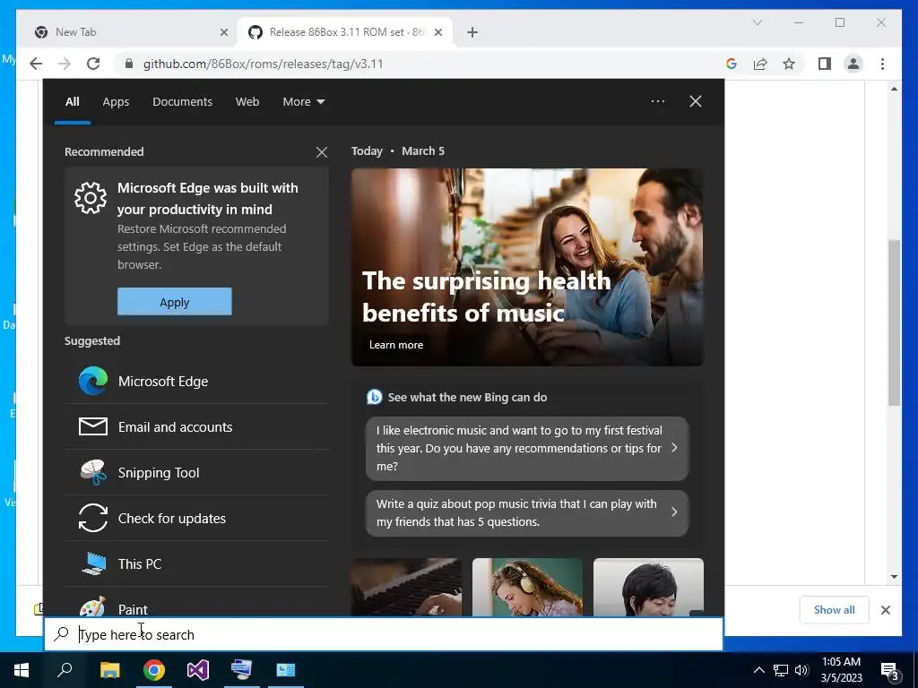Click Apply to restore Edge settings

point(175,302)
